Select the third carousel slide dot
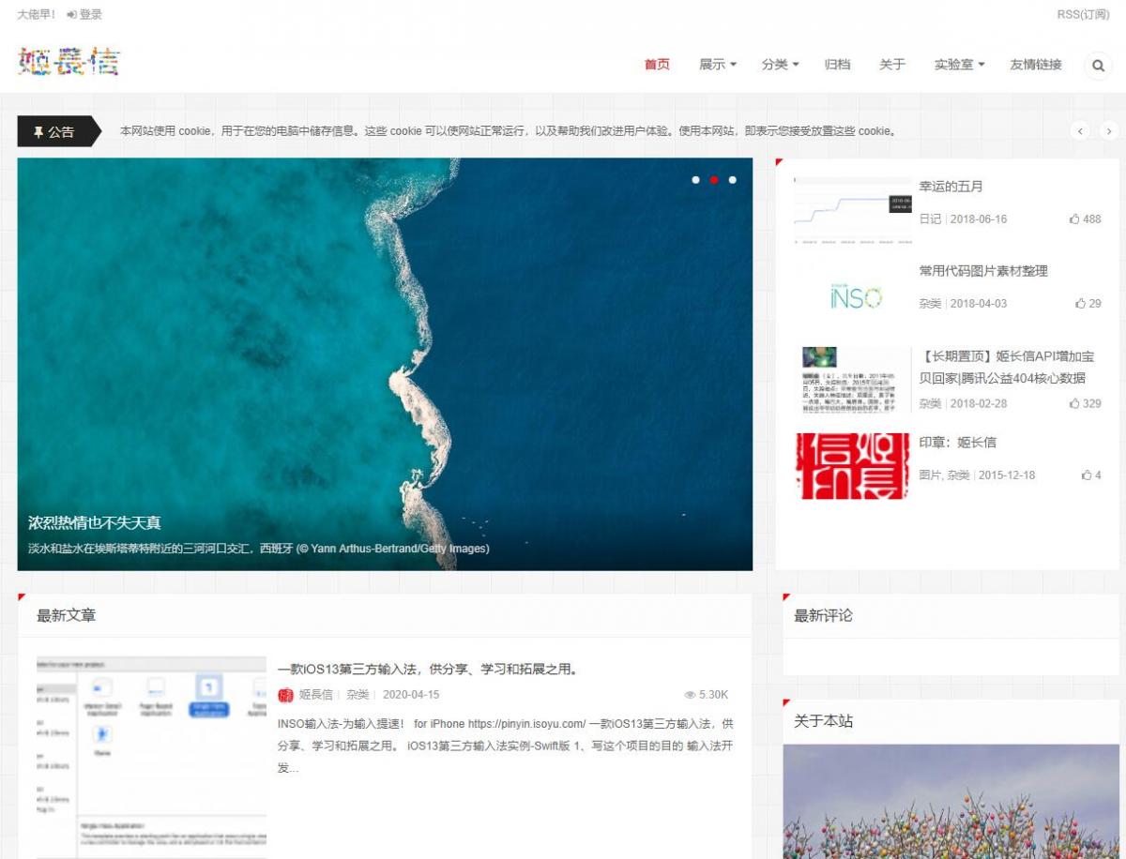1126x859 pixels. [733, 179]
